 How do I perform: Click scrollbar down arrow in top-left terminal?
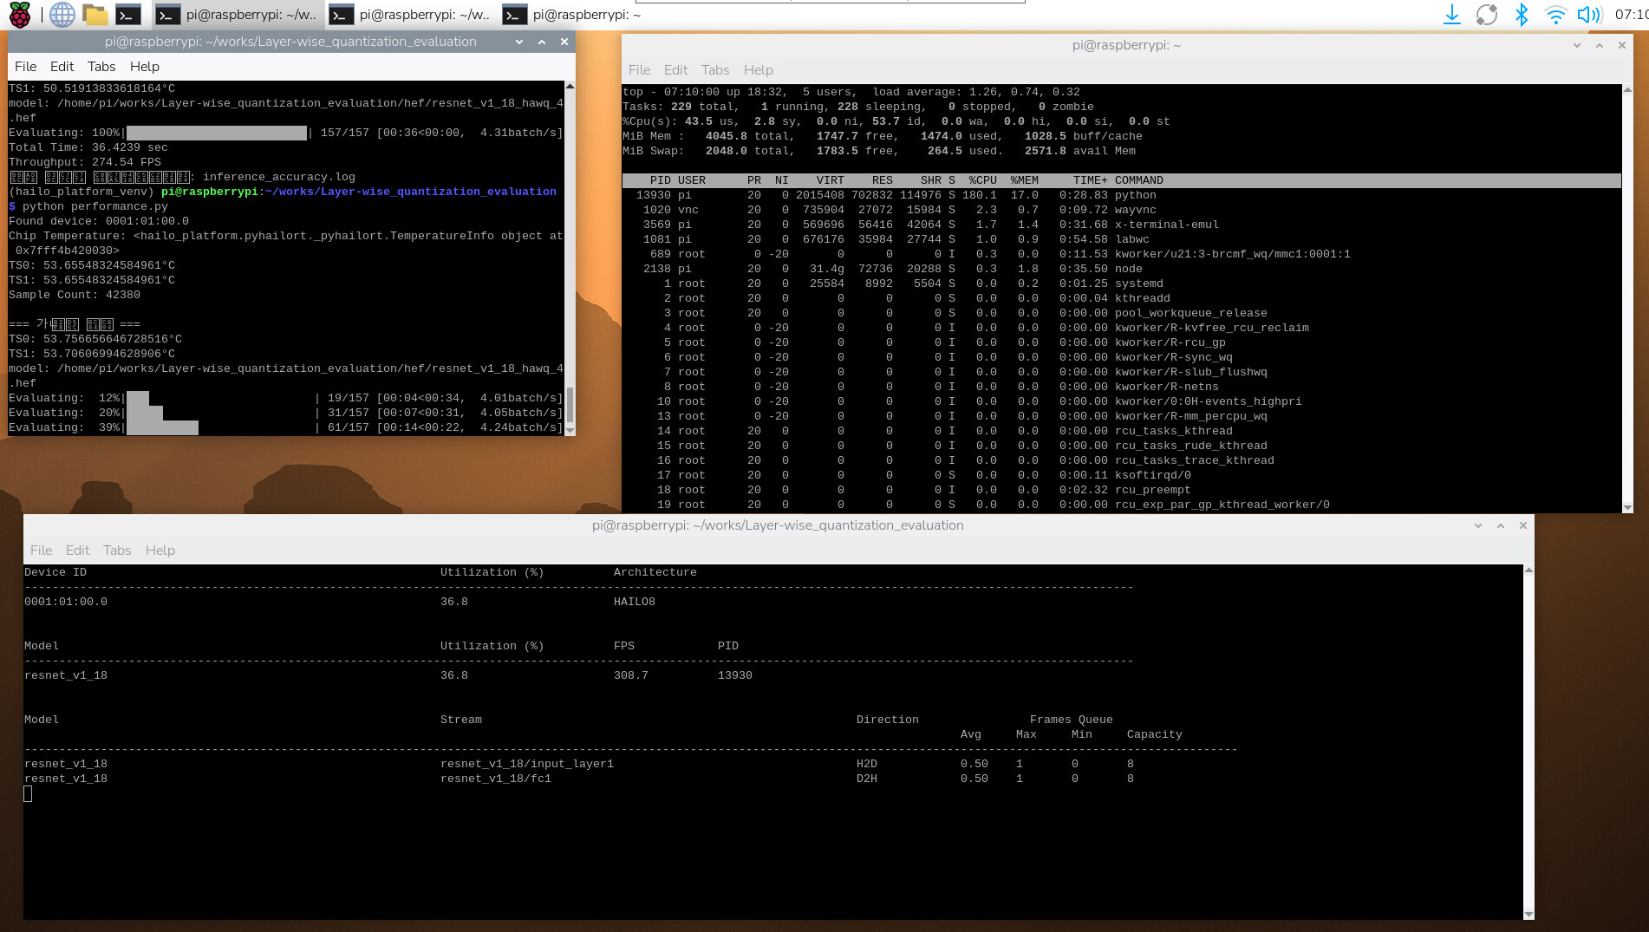pos(570,429)
